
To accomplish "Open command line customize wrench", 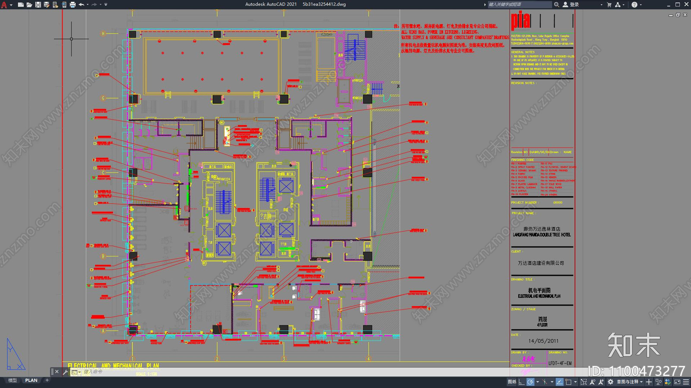I will coord(65,372).
